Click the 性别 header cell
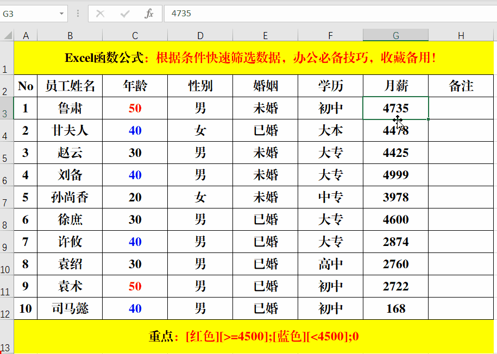The height and width of the screenshot is (354, 497). pyautogui.click(x=200, y=86)
